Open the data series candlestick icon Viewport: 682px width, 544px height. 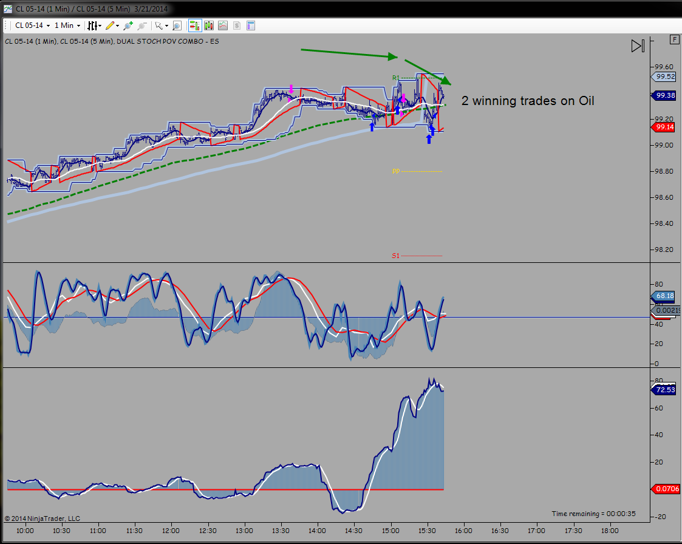pos(209,25)
